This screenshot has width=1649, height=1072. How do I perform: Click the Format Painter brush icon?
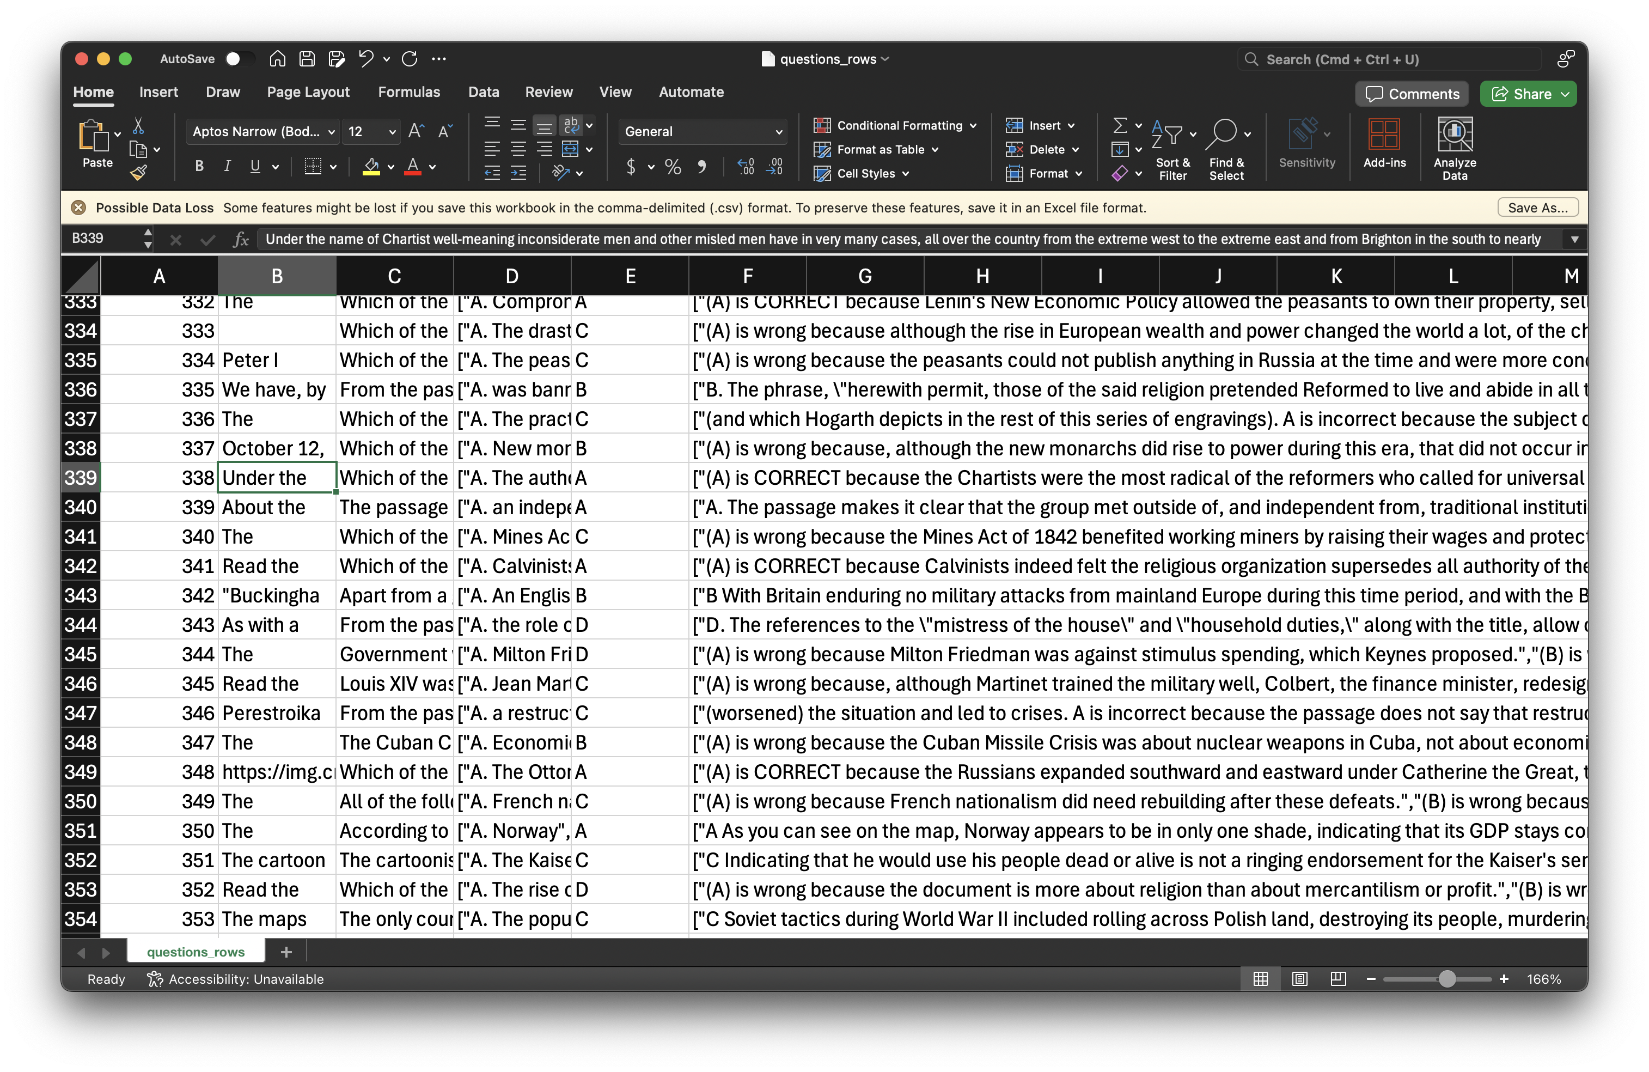[138, 173]
